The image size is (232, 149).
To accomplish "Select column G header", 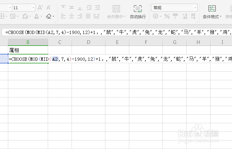I will coord(175,42).
